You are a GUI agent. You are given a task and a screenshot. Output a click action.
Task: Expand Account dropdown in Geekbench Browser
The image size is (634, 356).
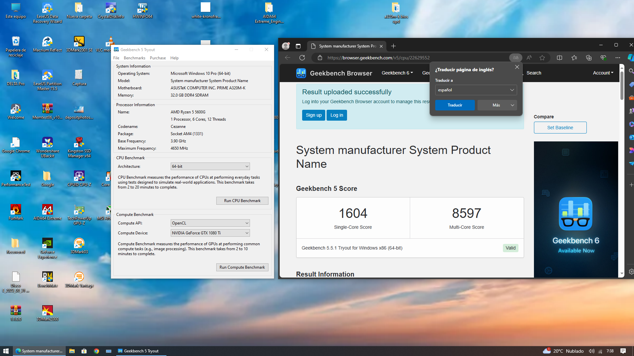point(603,73)
